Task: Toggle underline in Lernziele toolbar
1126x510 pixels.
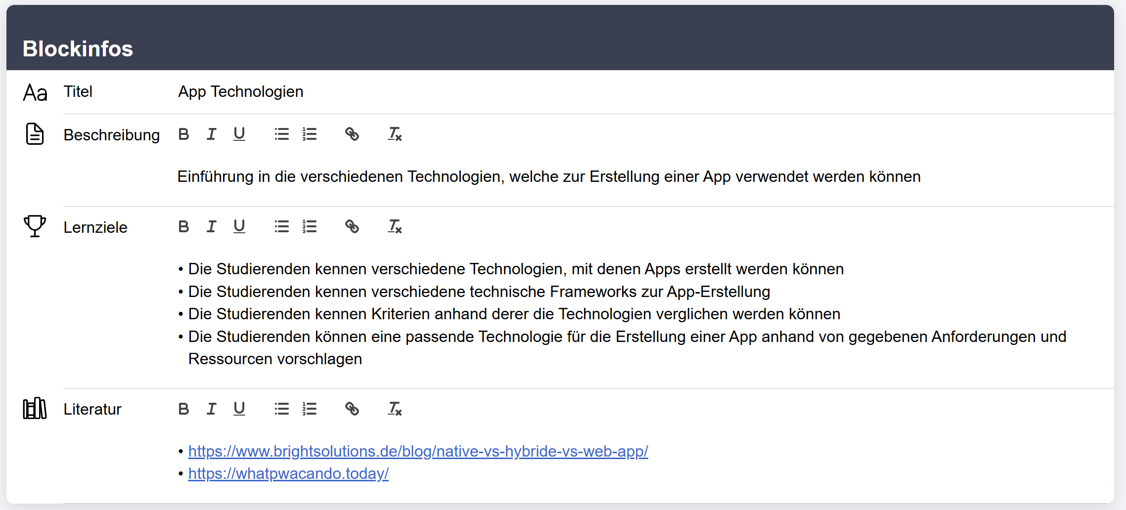Action: tap(239, 226)
